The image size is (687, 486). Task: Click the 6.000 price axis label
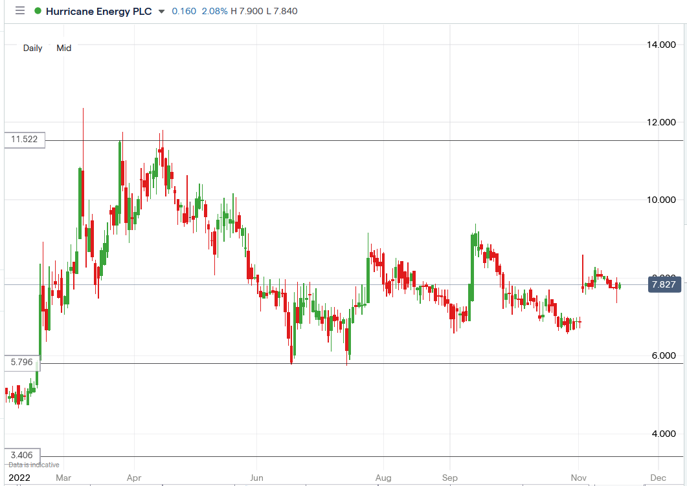[x=663, y=355]
